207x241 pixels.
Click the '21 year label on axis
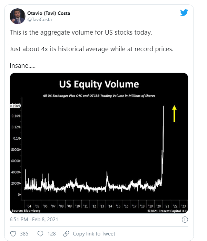click(x=167, y=206)
